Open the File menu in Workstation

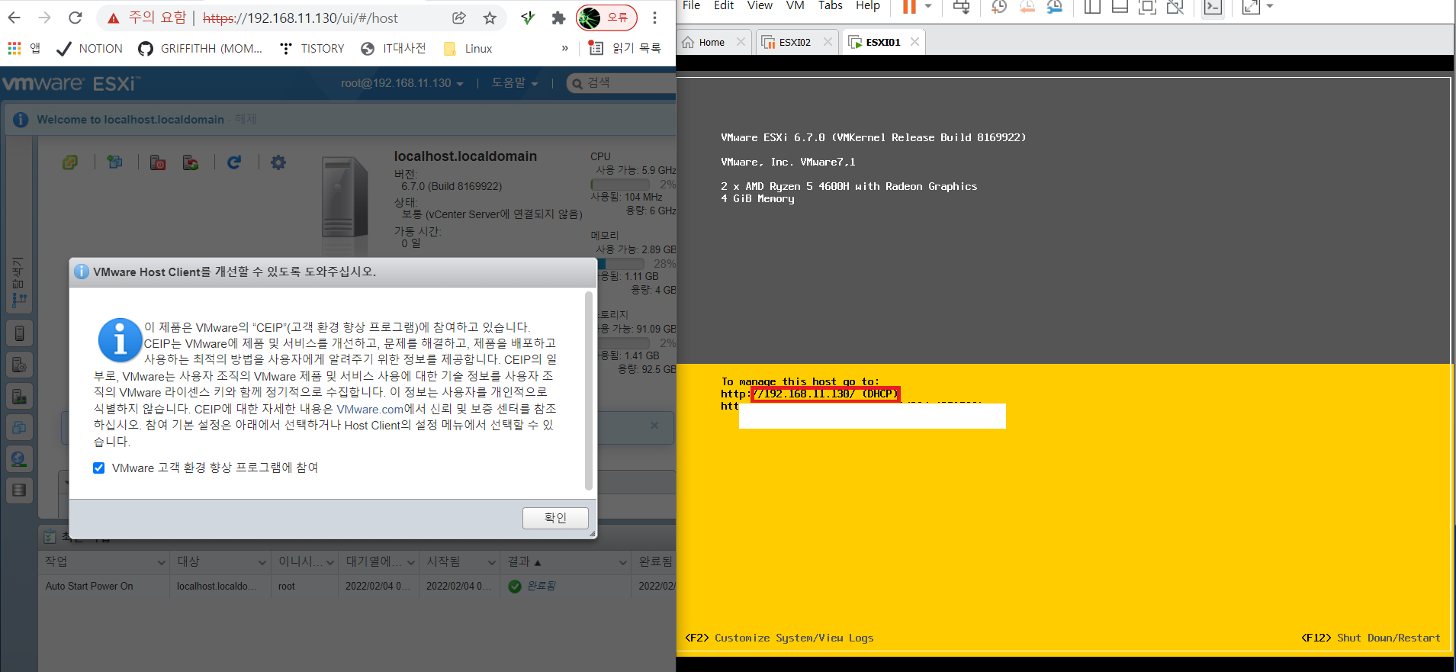(x=691, y=5)
